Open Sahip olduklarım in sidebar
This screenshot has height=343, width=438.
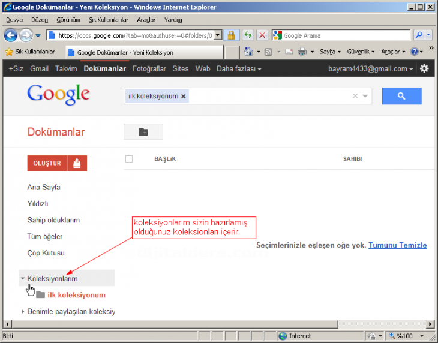click(x=53, y=220)
